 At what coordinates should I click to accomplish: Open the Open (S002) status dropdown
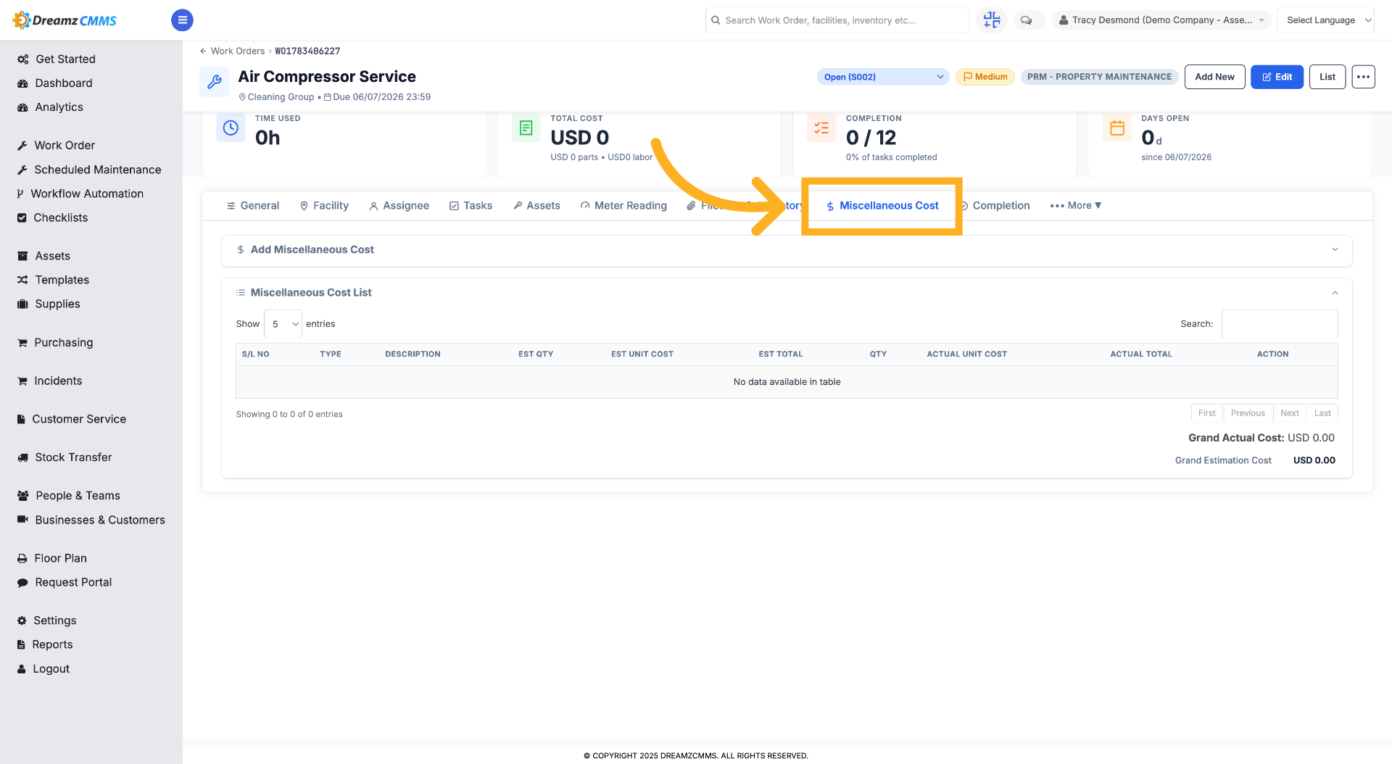[883, 77]
